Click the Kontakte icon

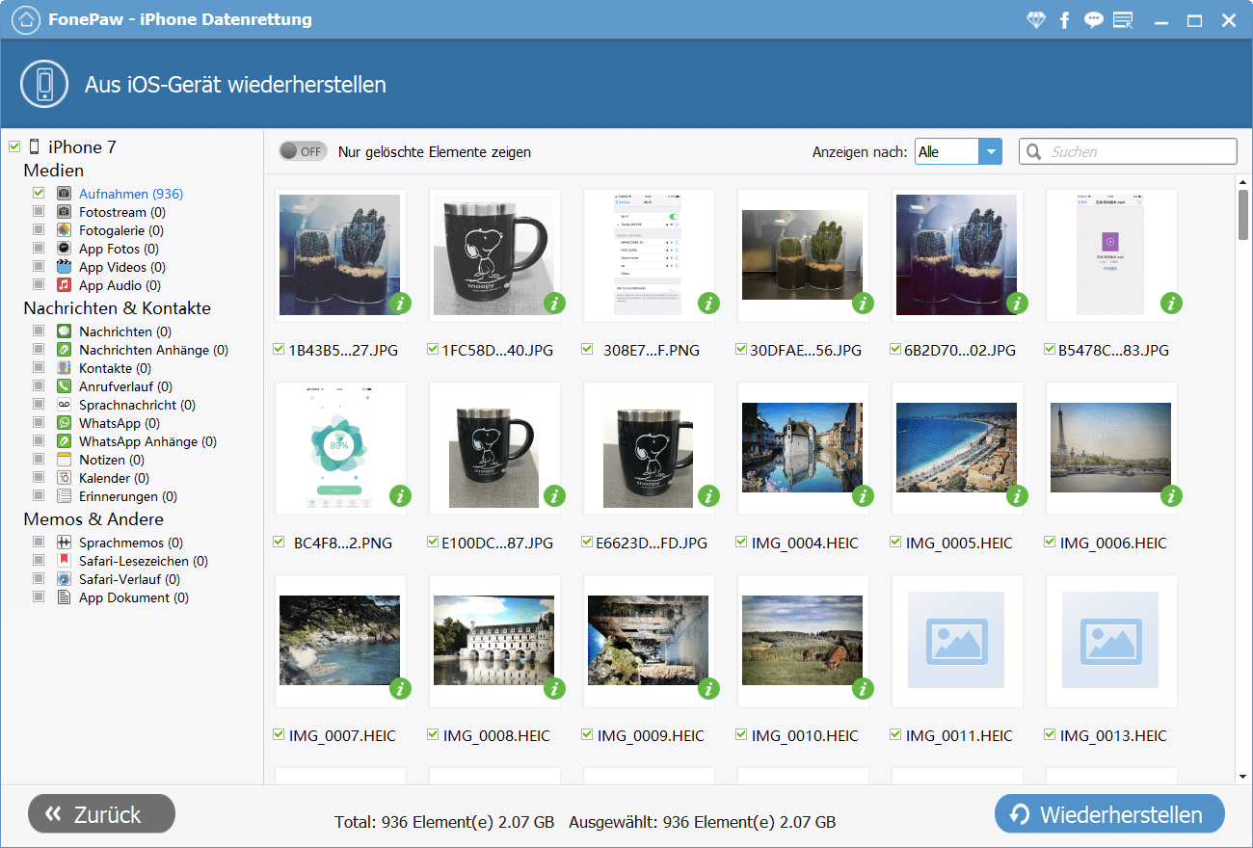(64, 368)
